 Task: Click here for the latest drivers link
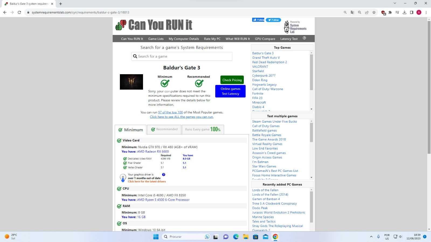(147, 181)
